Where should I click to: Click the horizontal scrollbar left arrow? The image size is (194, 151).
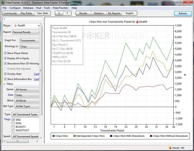point(4,141)
